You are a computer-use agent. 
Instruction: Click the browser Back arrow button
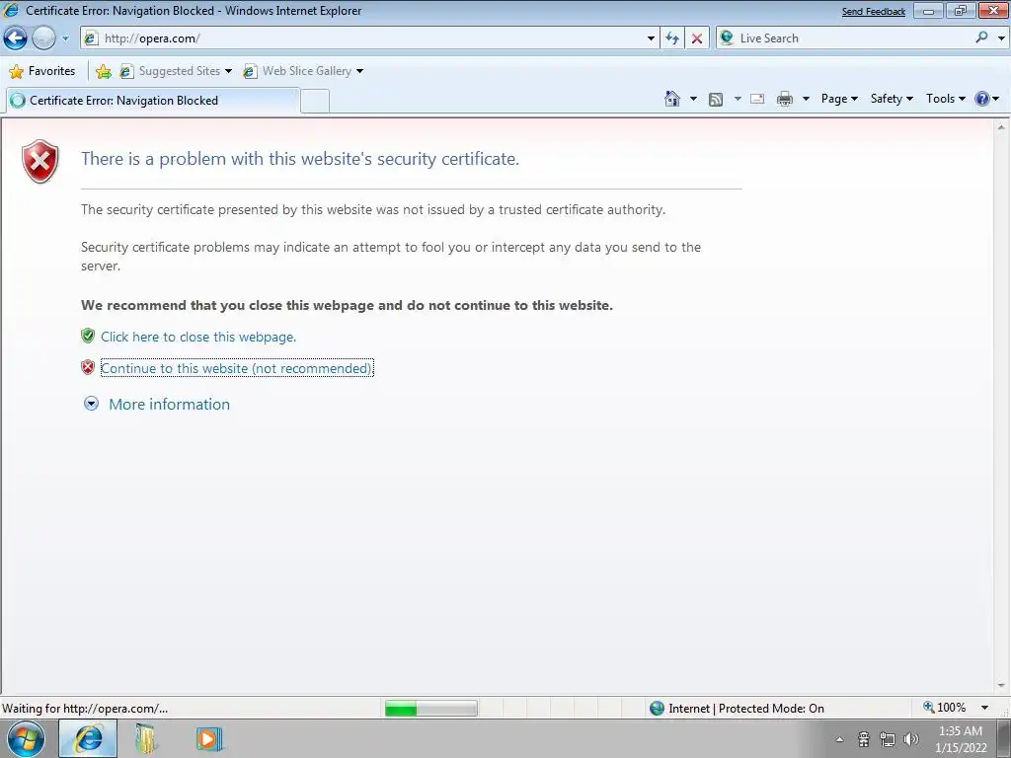coord(16,38)
